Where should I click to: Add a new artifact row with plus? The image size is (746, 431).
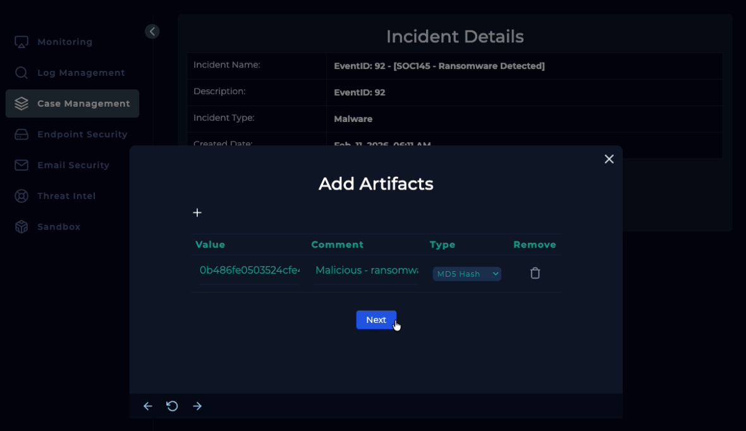[197, 213]
